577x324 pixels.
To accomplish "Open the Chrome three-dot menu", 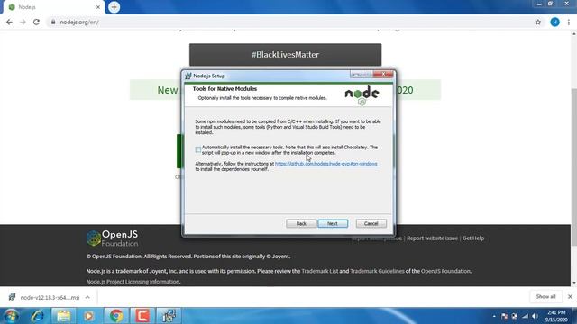I will coord(569,22).
